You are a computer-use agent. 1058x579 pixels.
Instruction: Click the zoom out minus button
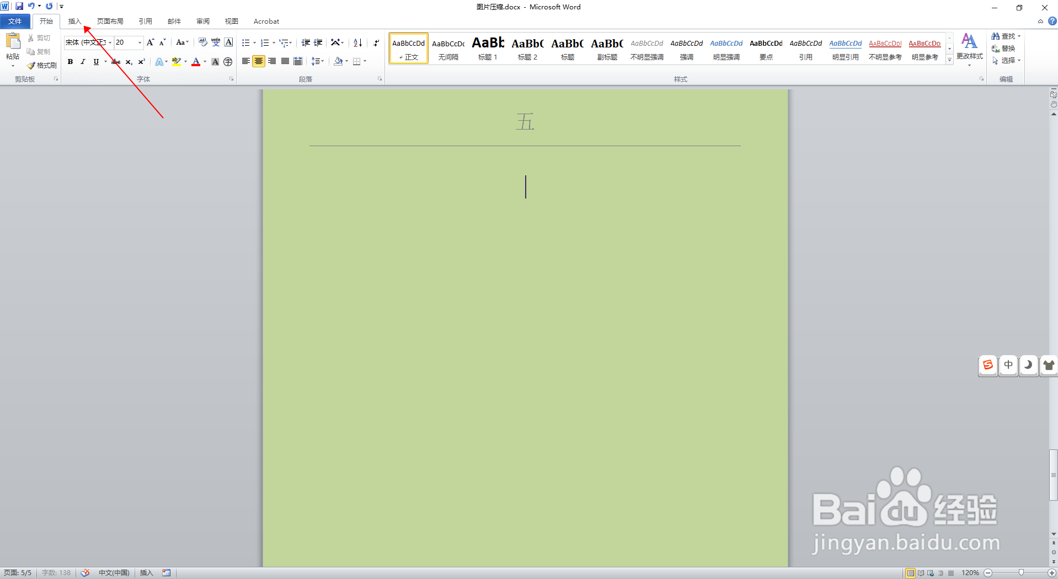pyautogui.click(x=988, y=573)
